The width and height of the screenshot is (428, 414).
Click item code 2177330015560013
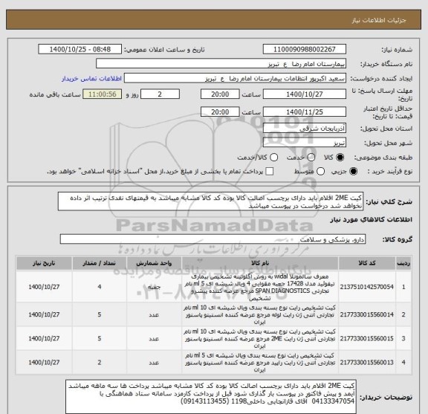click(367, 363)
